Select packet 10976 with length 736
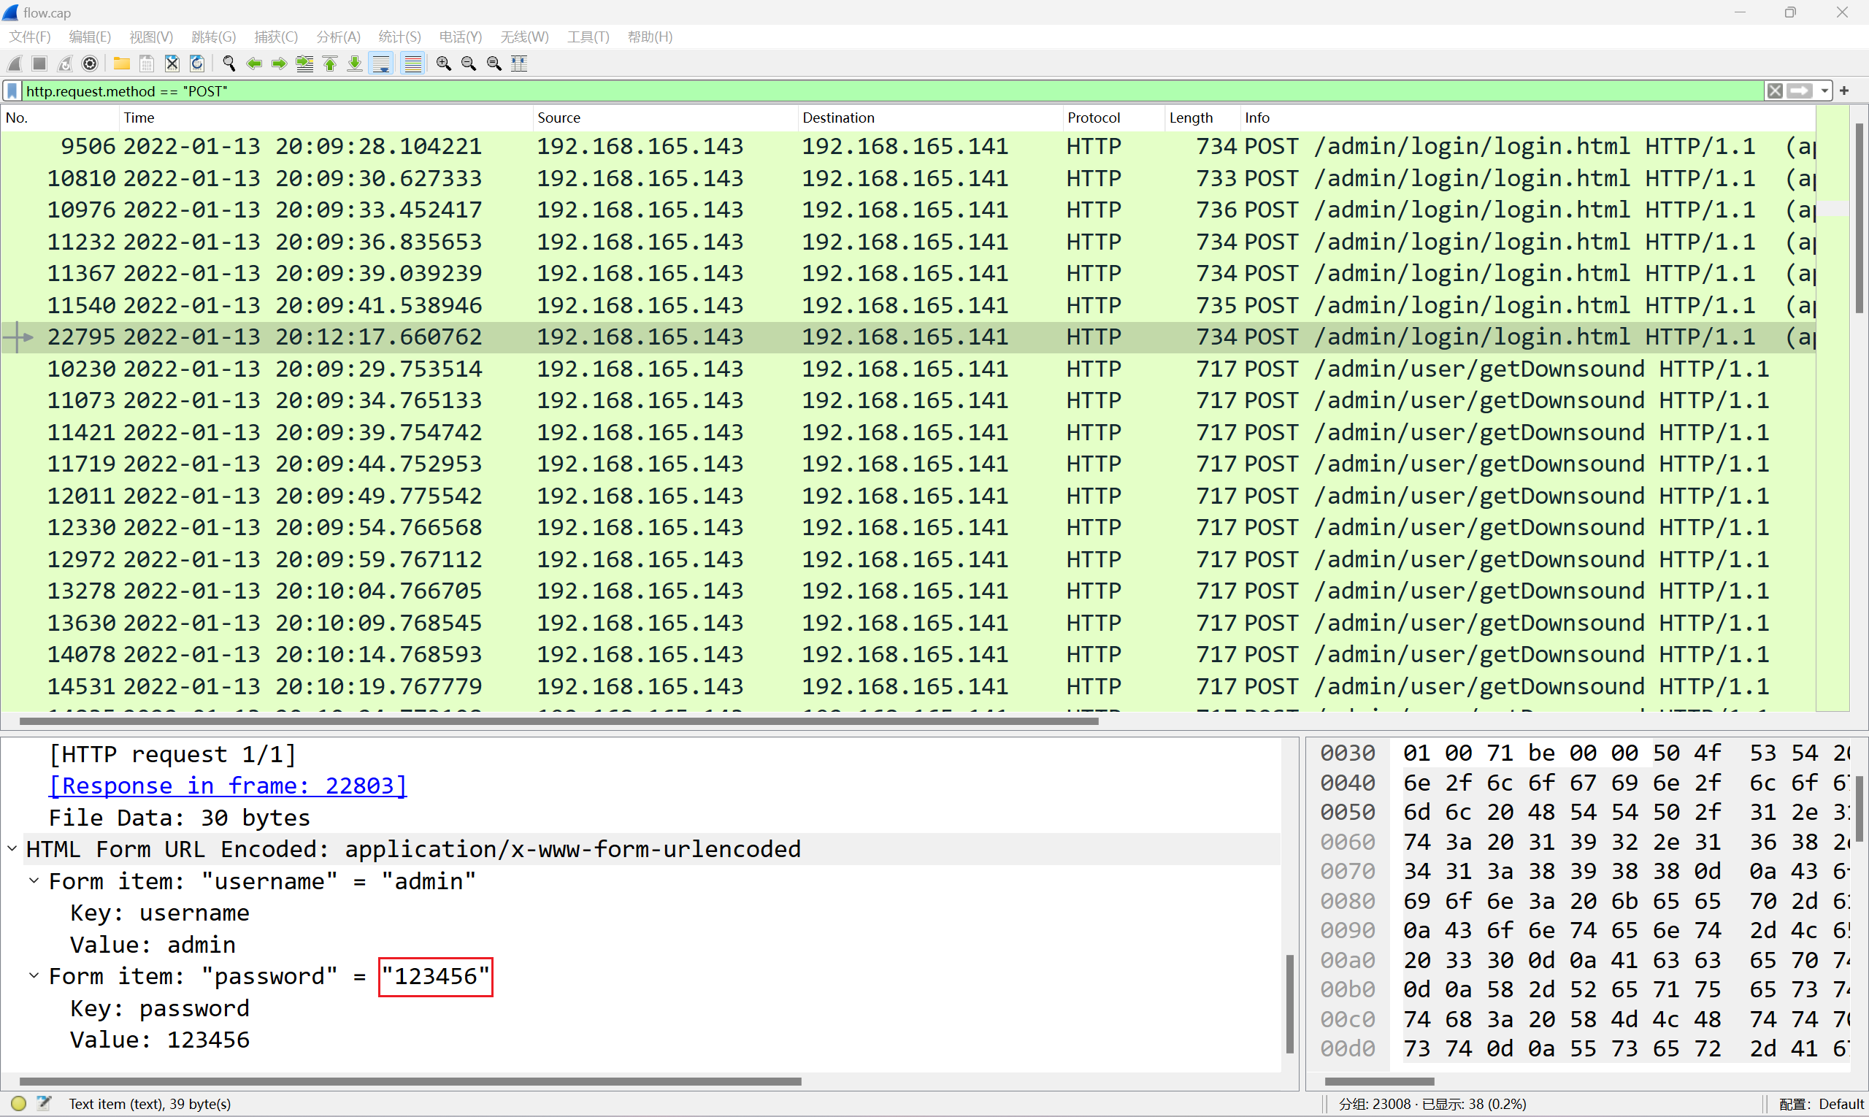The height and width of the screenshot is (1117, 1869). click(908, 210)
